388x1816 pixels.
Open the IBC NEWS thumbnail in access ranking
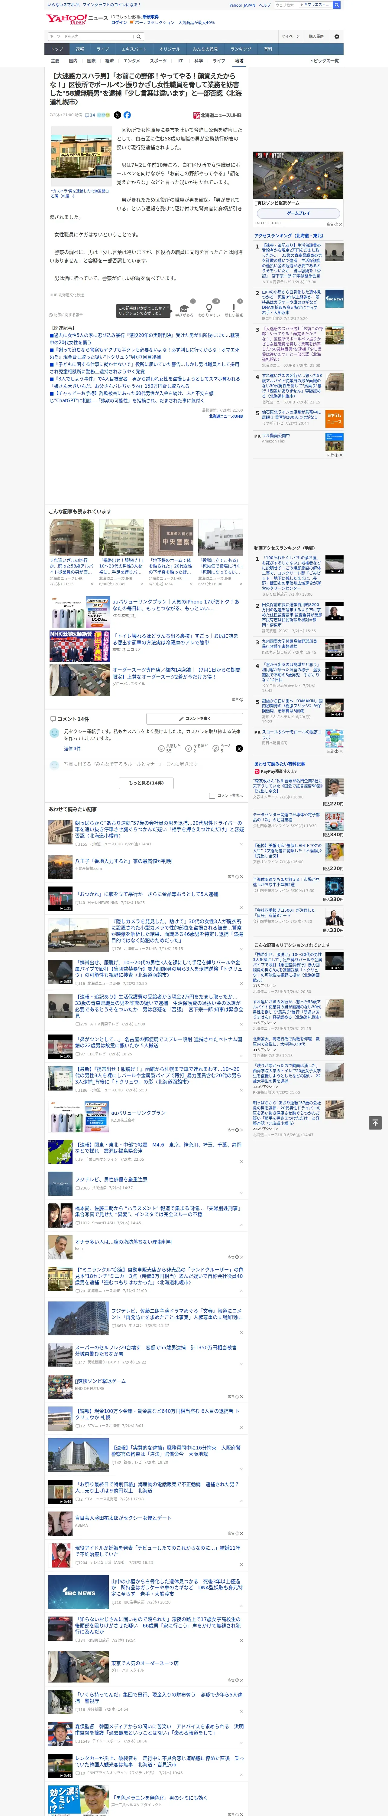coord(335,299)
